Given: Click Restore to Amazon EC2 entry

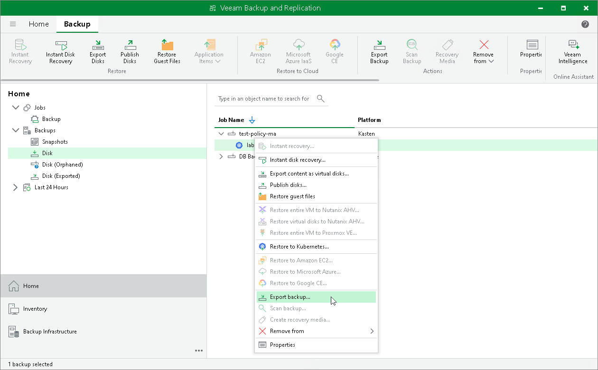Looking at the screenshot, I should (316, 260).
